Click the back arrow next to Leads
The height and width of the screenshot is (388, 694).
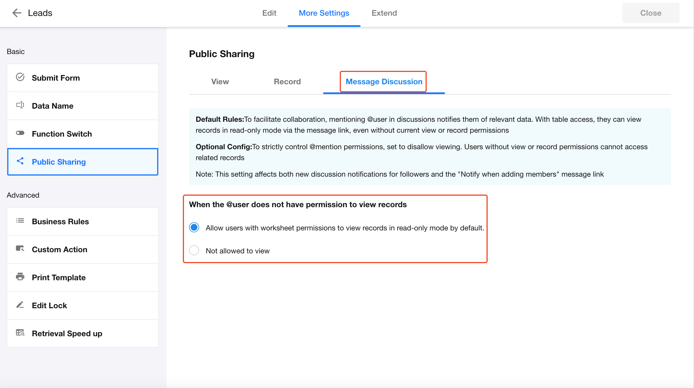tap(17, 13)
